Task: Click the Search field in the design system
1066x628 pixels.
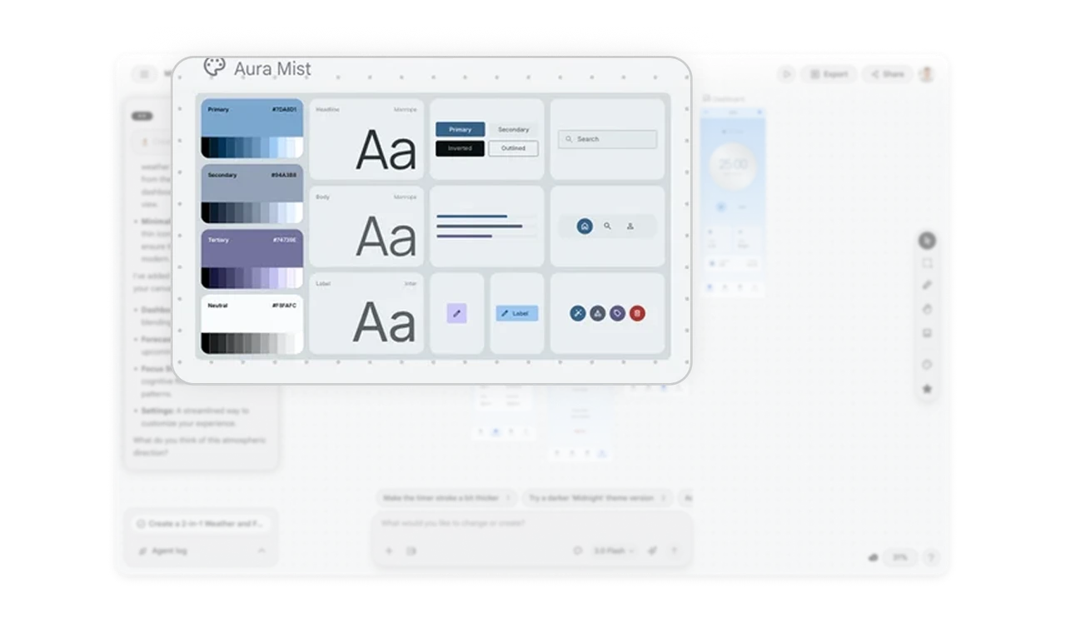Action: click(607, 139)
